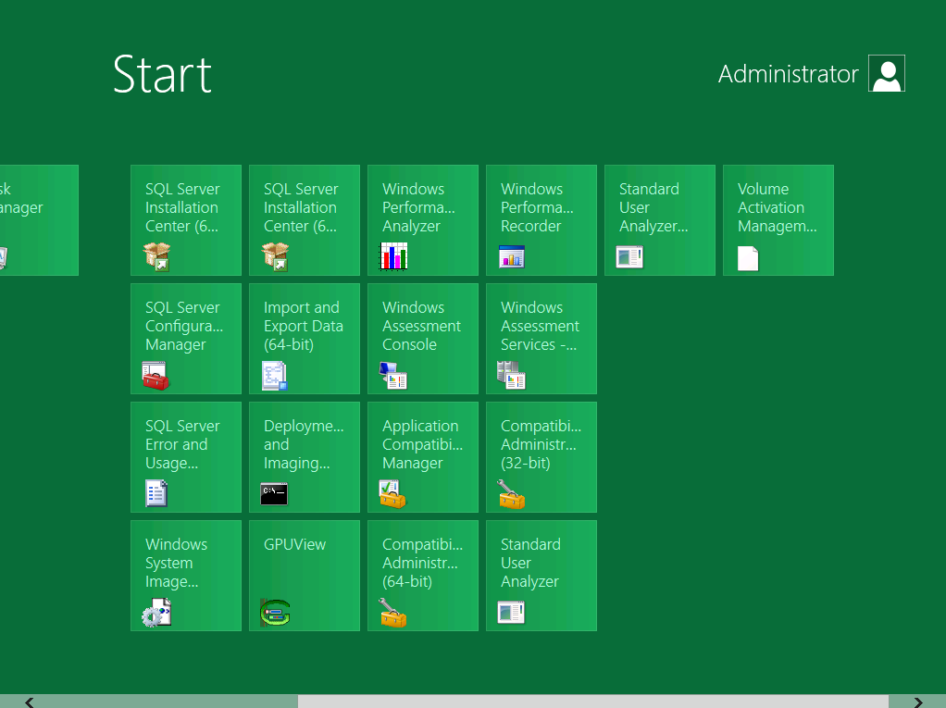Open SQL Server Error and Usage reporting
Image resolution: width=946 pixels, height=708 pixels.
click(x=185, y=457)
